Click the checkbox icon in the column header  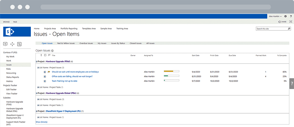pos(45,55)
